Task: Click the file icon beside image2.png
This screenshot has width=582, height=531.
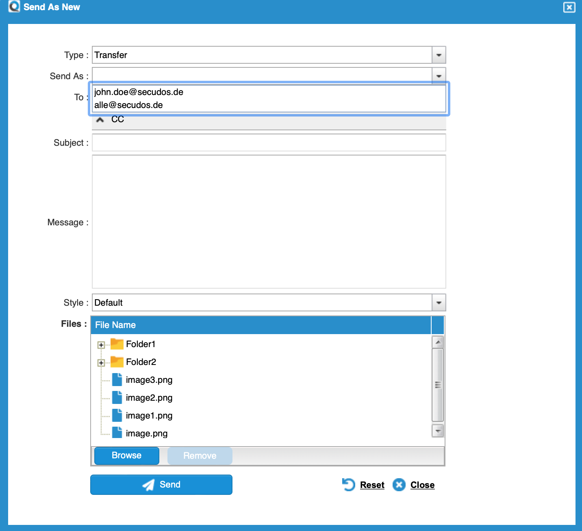Action: (117, 397)
